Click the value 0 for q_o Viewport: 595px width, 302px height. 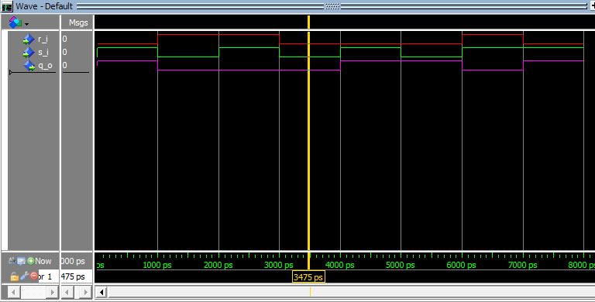coord(64,65)
